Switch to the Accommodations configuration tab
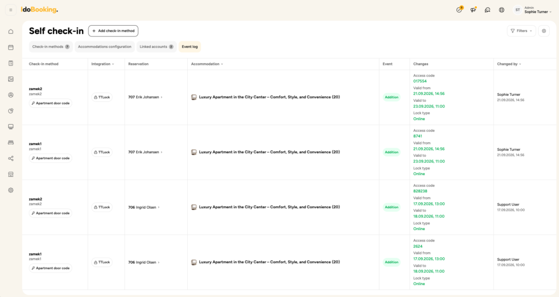The height and width of the screenshot is (297, 559). click(104, 47)
